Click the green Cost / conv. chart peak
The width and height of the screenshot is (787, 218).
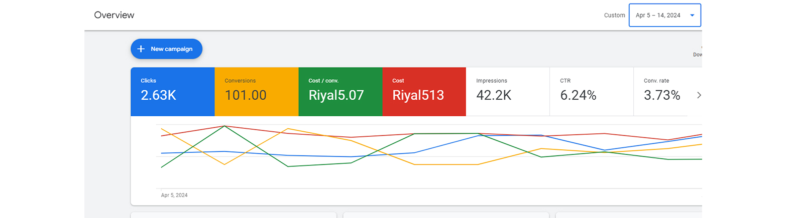pyautogui.click(x=224, y=126)
